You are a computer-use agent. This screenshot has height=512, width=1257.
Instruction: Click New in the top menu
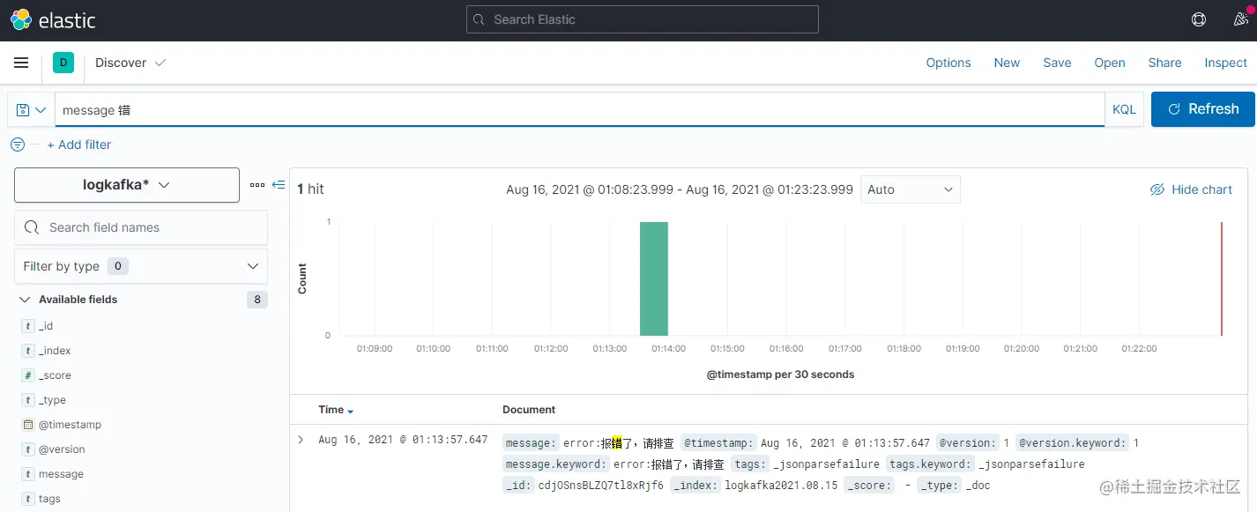[1007, 63]
